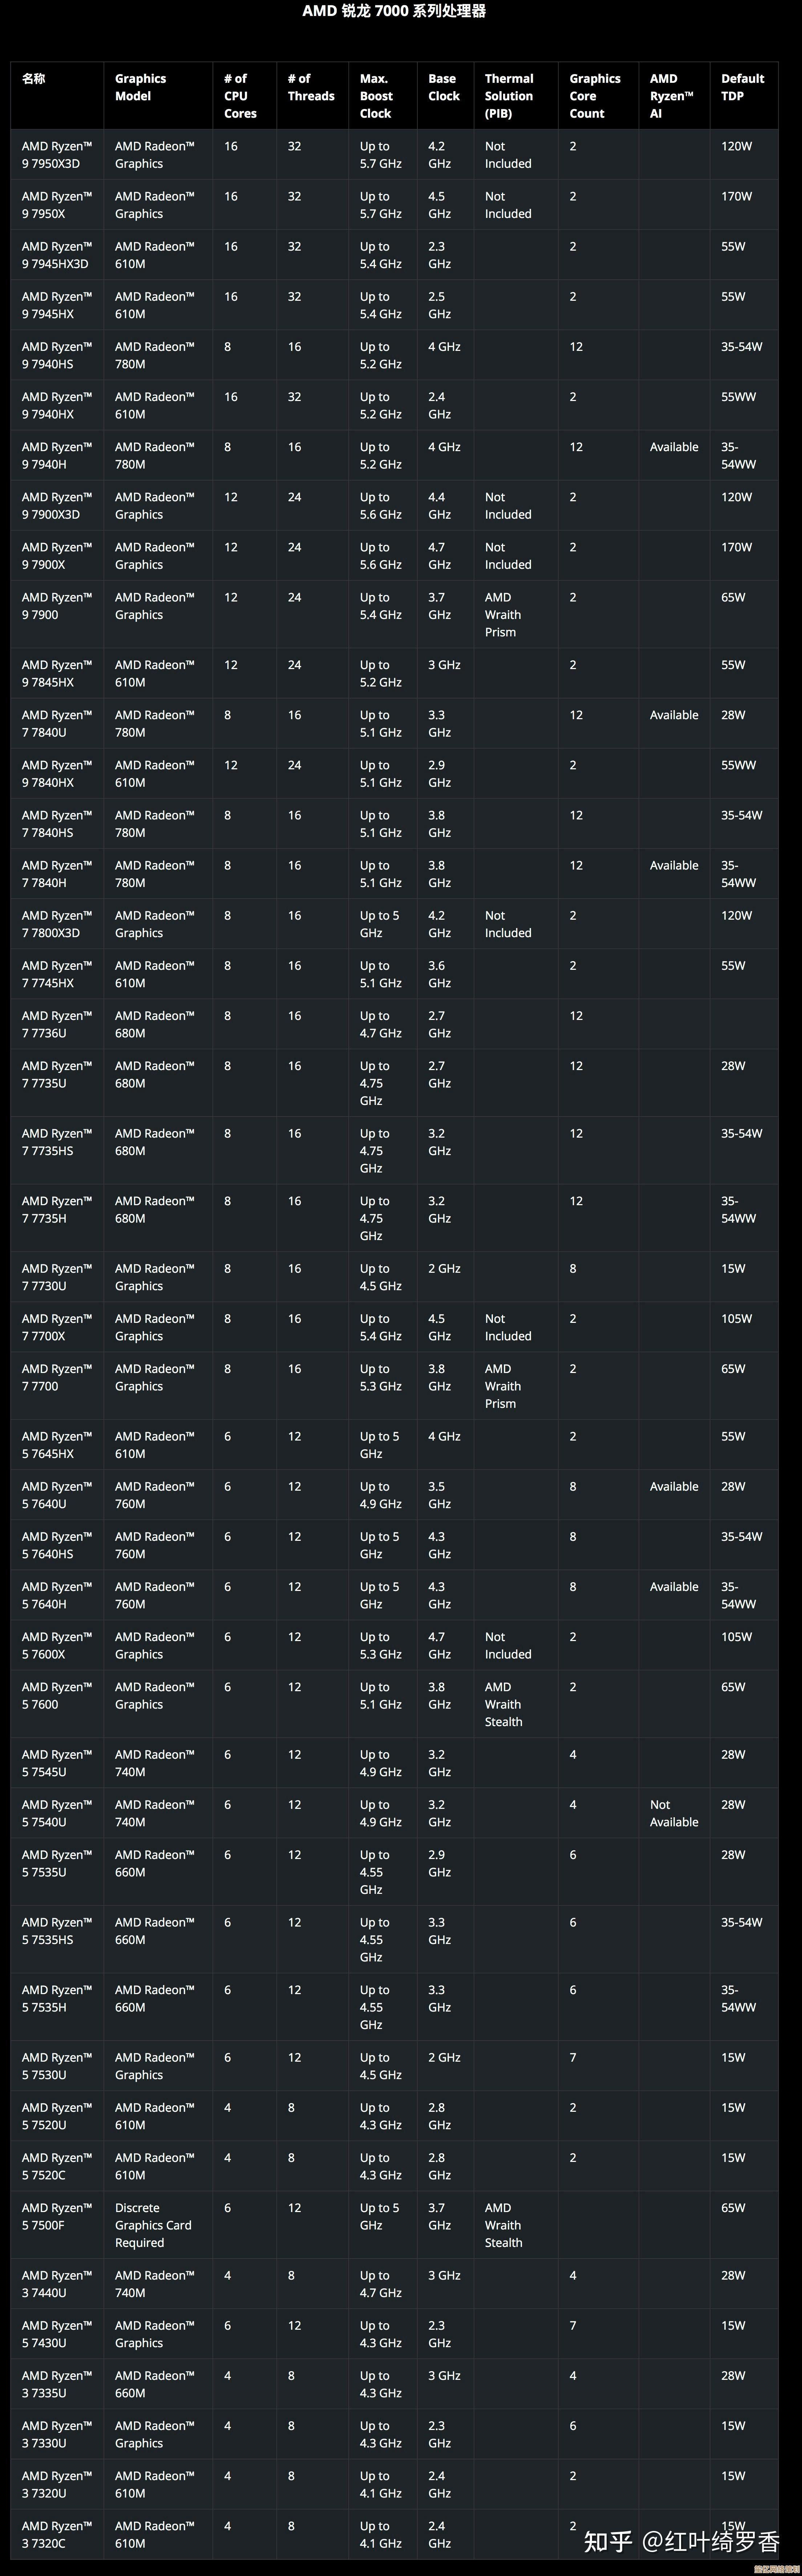802x2576 pixels.
Task: Select the AMD Ryzen 9 7950X3D row name
Action: (x=56, y=155)
